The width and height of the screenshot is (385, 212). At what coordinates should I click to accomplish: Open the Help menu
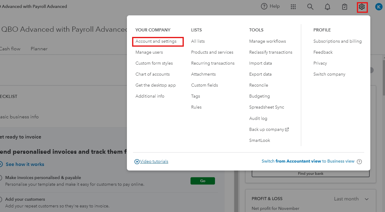click(x=270, y=6)
